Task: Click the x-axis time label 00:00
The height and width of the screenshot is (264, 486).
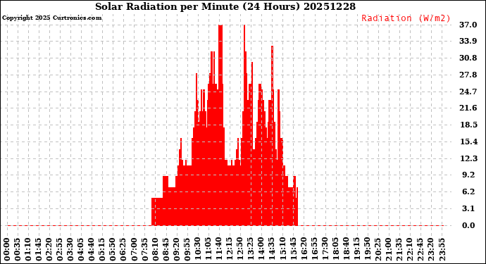Action: tap(7, 250)
